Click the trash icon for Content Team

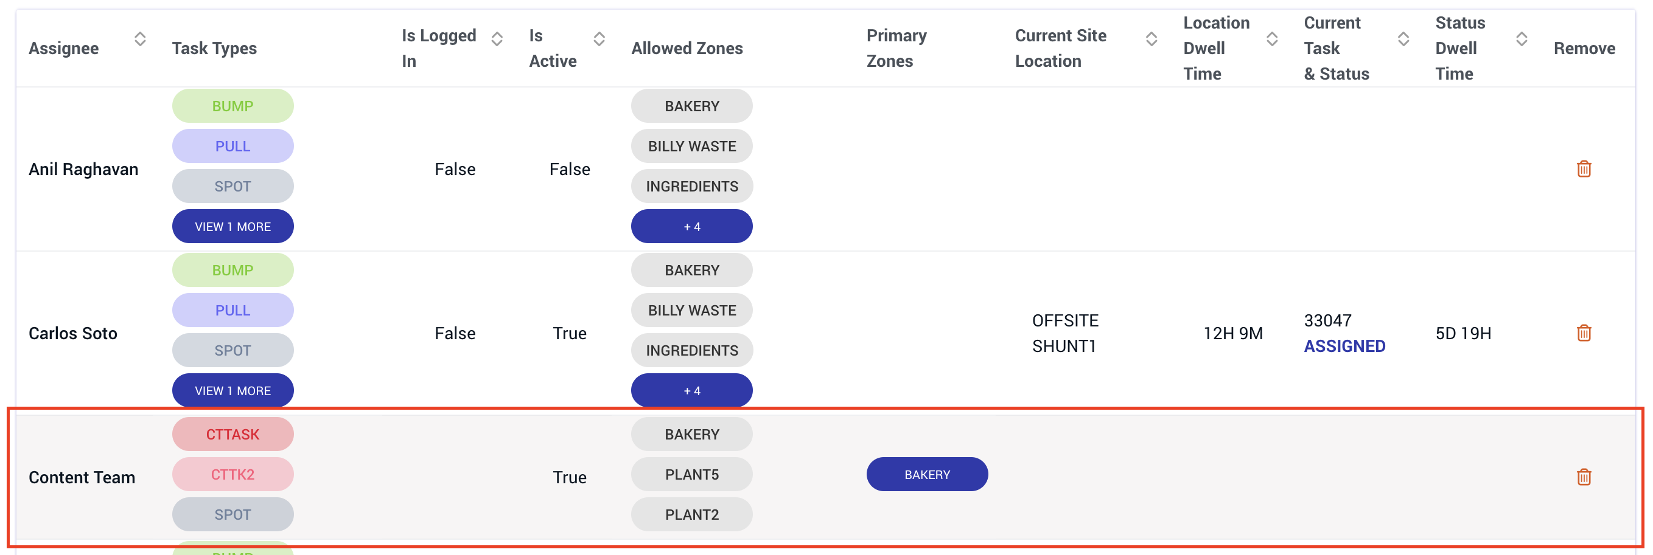click(1583, 477)
